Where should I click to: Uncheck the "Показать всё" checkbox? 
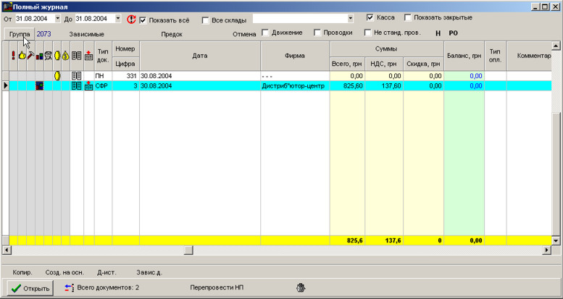tap(143, 20)
